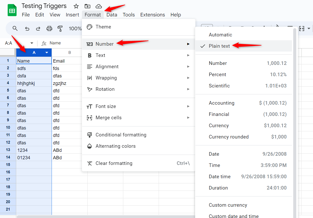Select the Theme palette icon

pos(89,27)
